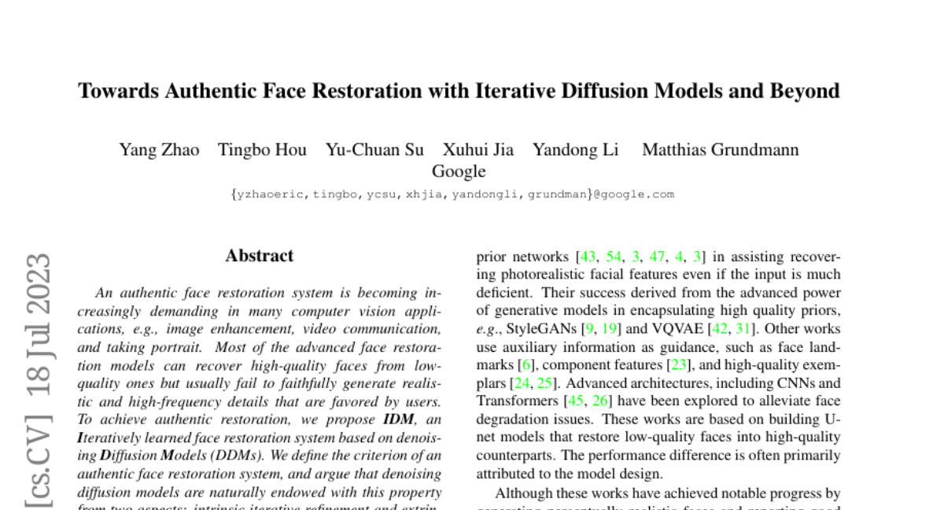944x510 pixels.
Task: Click the google.com author email line
Action: click(452, 194)
